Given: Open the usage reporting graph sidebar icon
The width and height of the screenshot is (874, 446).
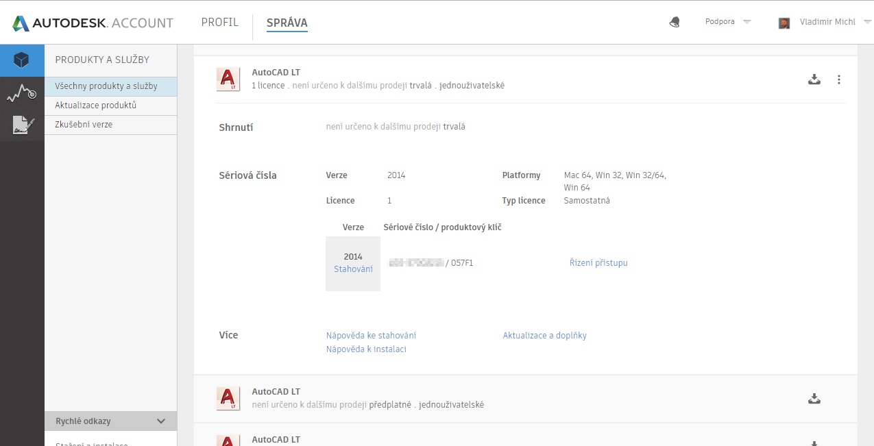Looking at the screenshot, I should point(22,93).
